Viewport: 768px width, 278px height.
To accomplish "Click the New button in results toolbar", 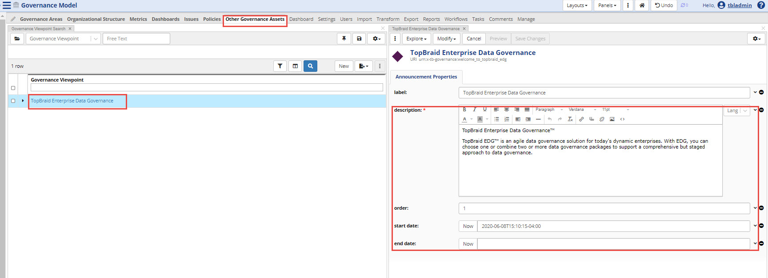I will pyautogui.click(x=344, y=66).
